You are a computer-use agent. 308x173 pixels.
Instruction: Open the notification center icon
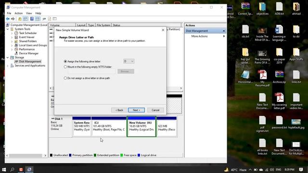pos(301,170)
